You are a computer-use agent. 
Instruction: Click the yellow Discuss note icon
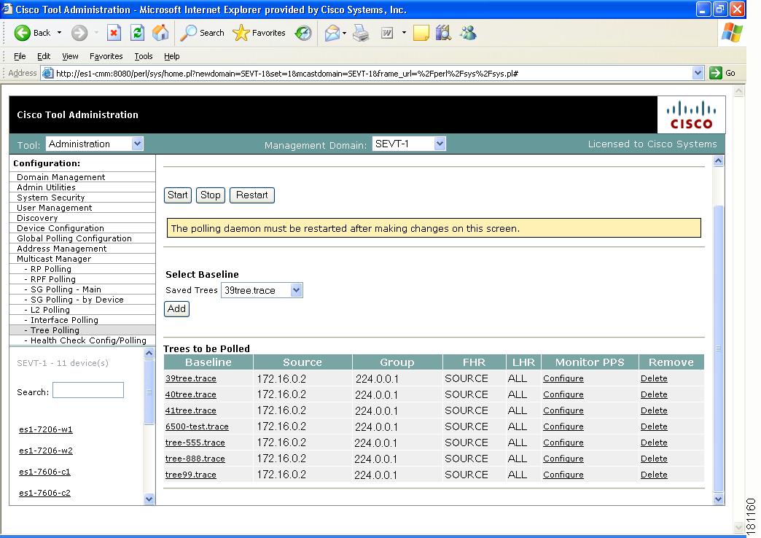point(421,33)
